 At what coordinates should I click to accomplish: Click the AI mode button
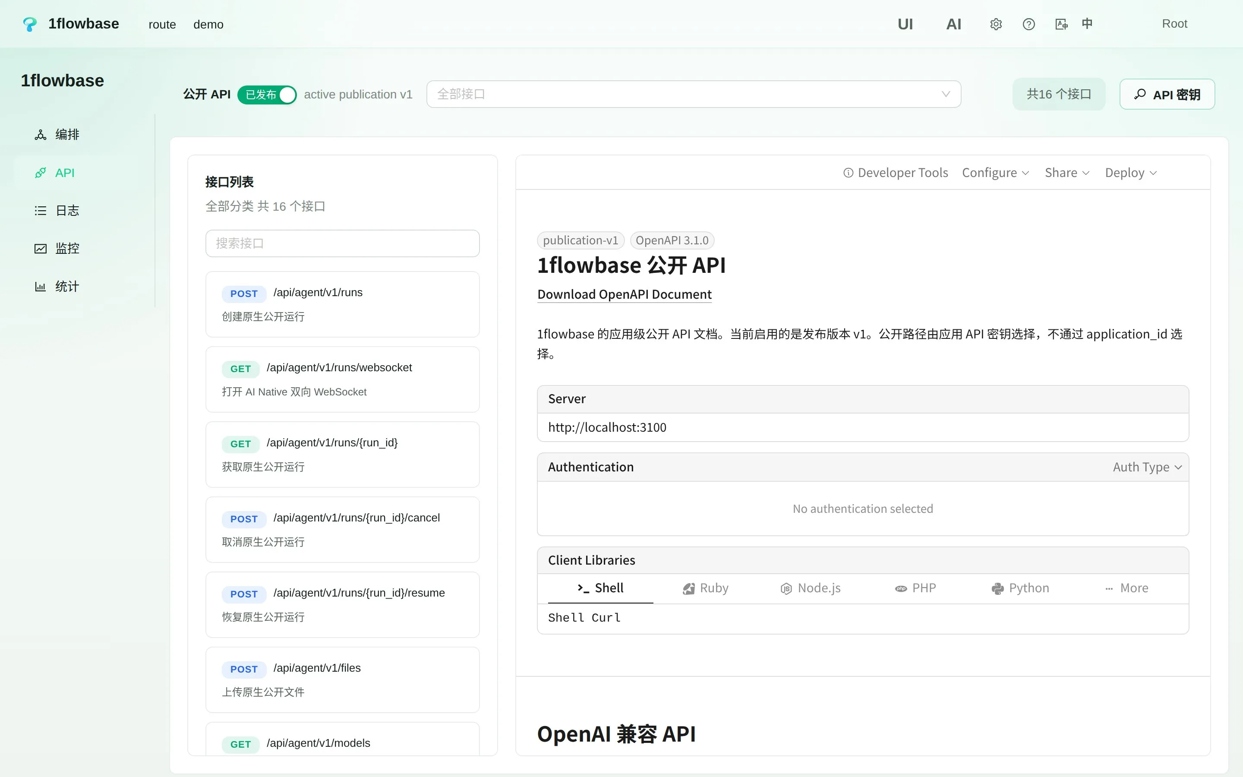(x=954, y=24)
